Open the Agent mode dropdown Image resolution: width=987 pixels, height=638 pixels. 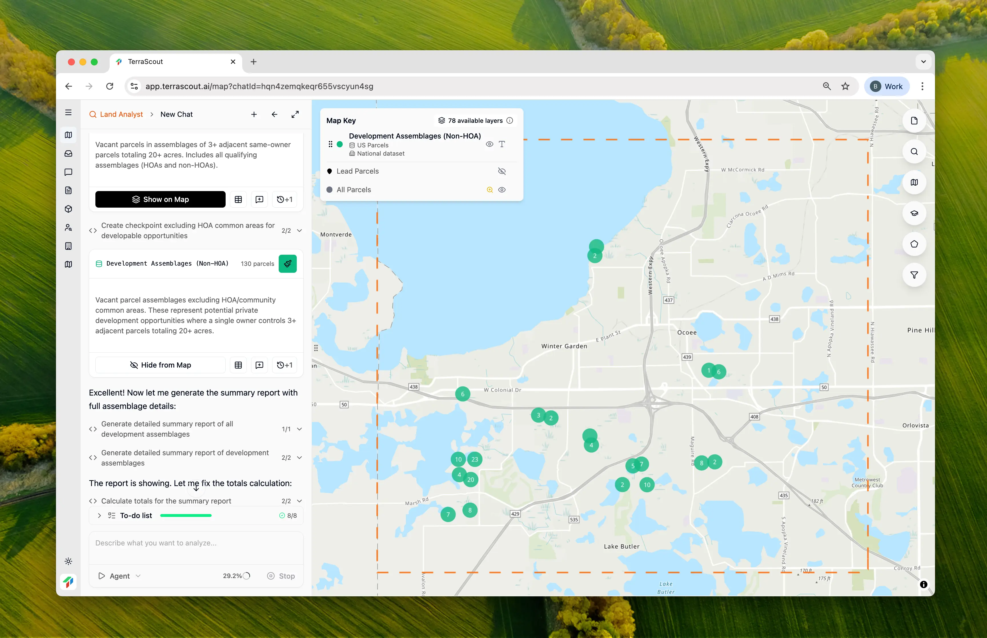coord(120,576)
